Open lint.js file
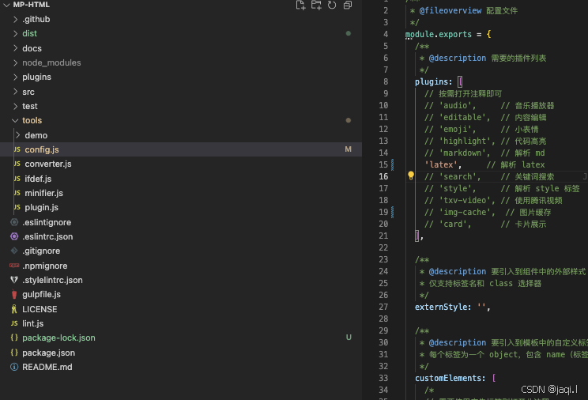The image size is (588, 400). pyautogui.click(x=32, y=323)
